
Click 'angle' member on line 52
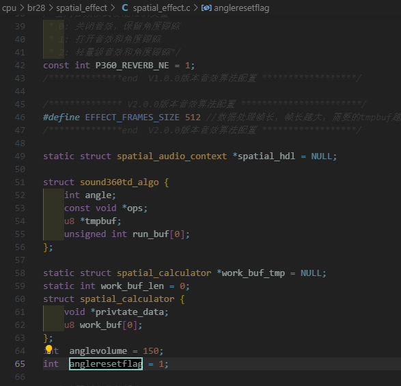pyautogui.click(x=98, y=195)
